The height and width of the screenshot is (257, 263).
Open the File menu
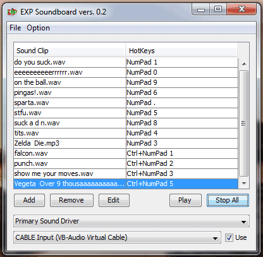15,28
